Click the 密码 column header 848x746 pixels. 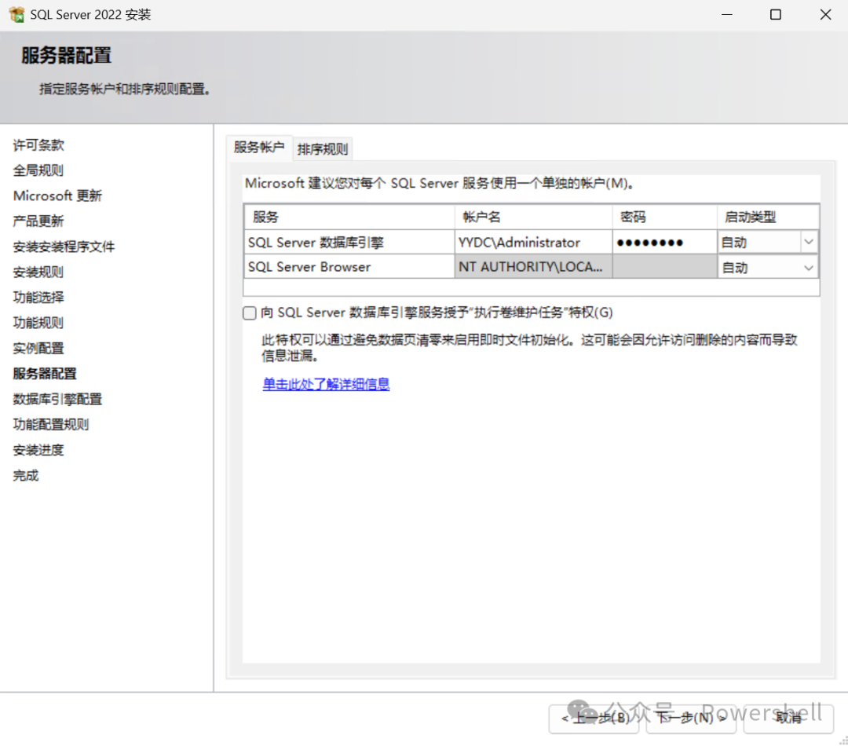[x=665, y=217]
